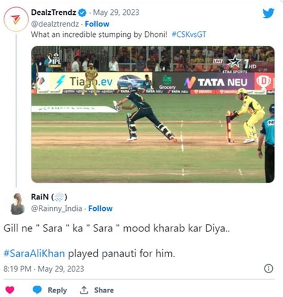Viewport: 283px width, 297px height.
Task: Open the #CSKvsGT hashtag
Action: click(x=189, y=35)
